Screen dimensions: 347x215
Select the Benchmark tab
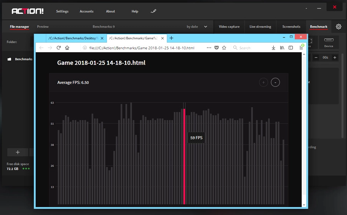click(319, 26)
